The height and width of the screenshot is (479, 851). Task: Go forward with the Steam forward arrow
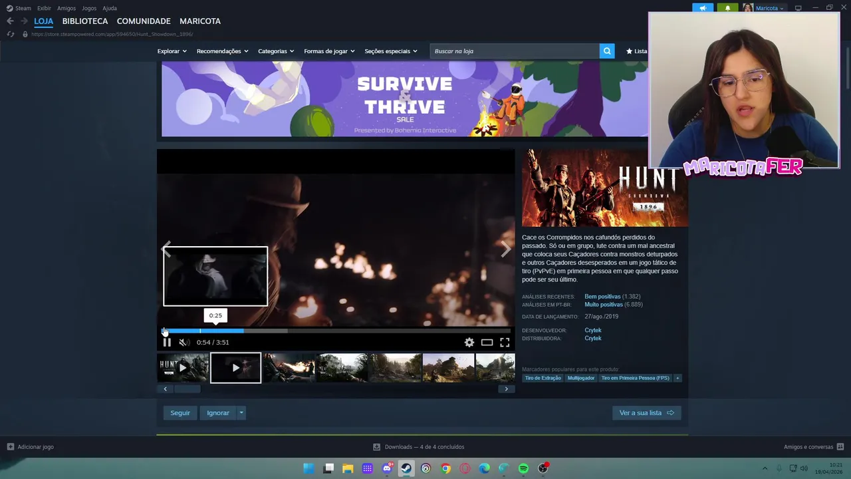pos(24,21)
